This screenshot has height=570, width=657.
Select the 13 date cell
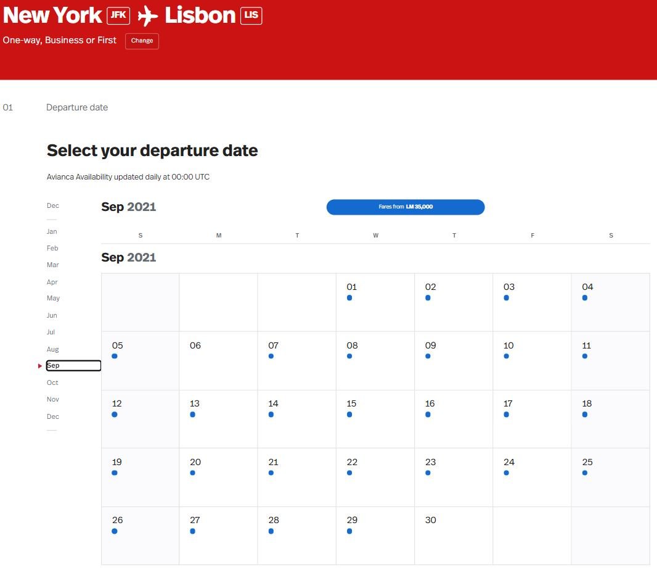tap(218, 419)
